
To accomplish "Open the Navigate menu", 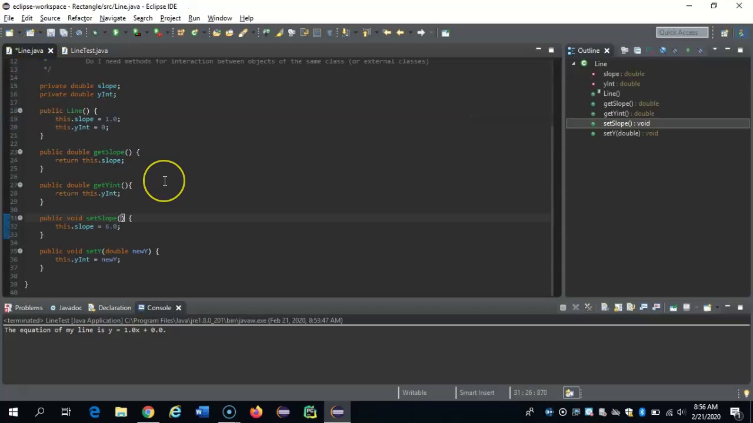I will [x=112, y=18].
